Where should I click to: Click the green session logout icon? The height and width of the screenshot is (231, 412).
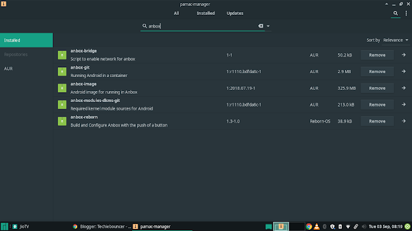pos(407,227)
